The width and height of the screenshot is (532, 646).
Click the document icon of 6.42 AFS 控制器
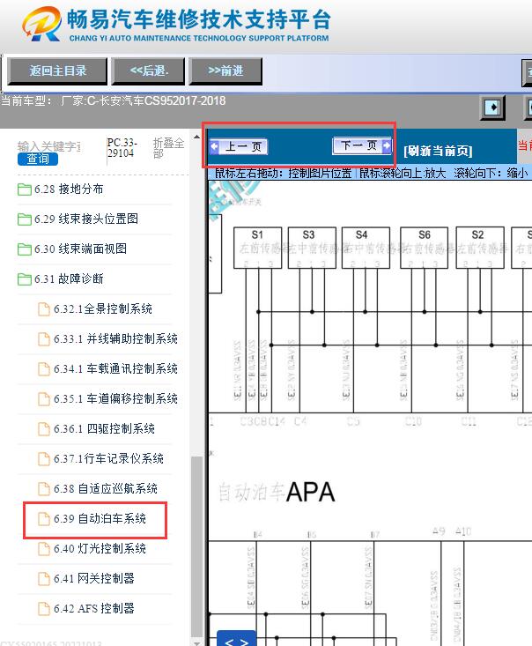pos(44,609)
